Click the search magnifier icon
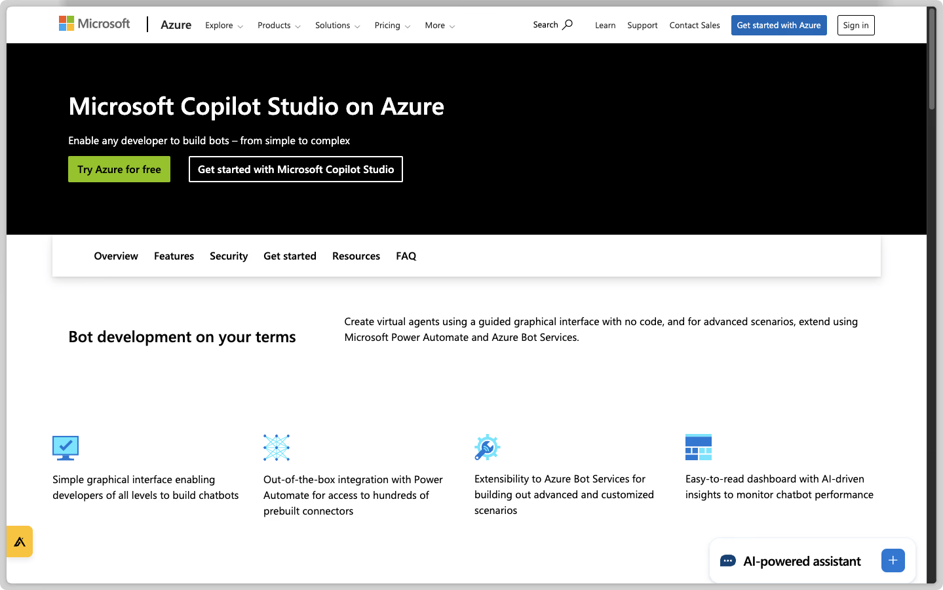 (568, 25)
